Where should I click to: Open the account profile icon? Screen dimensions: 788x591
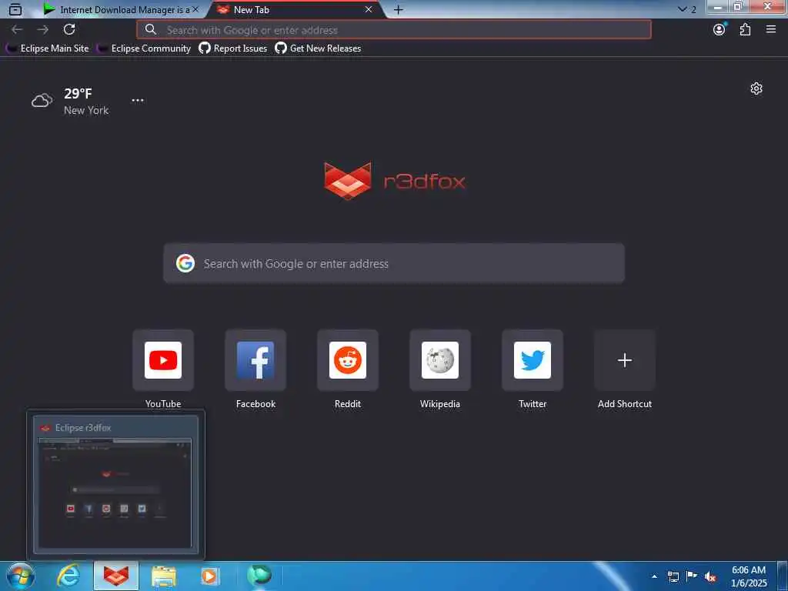click(x=720, y=30)
